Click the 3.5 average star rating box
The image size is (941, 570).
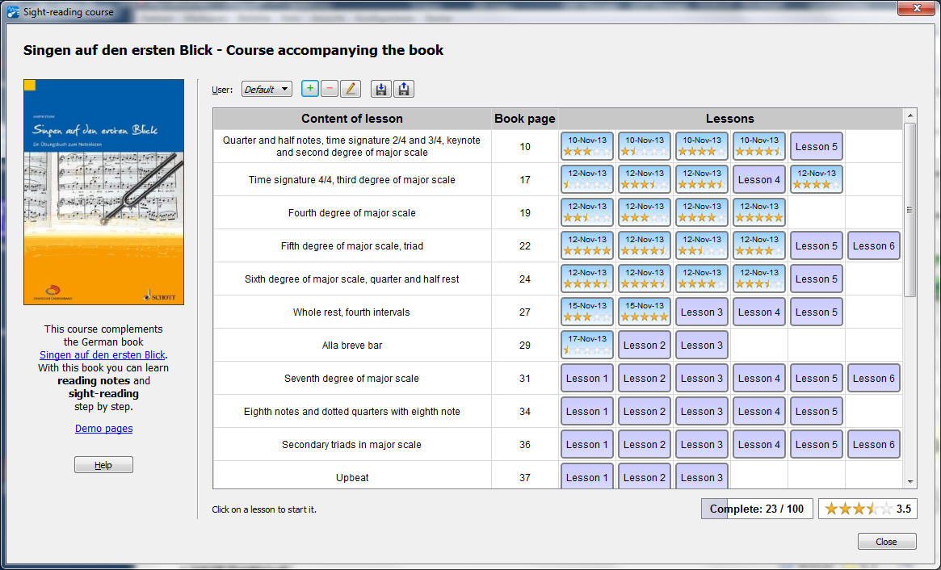coord(867,509)
